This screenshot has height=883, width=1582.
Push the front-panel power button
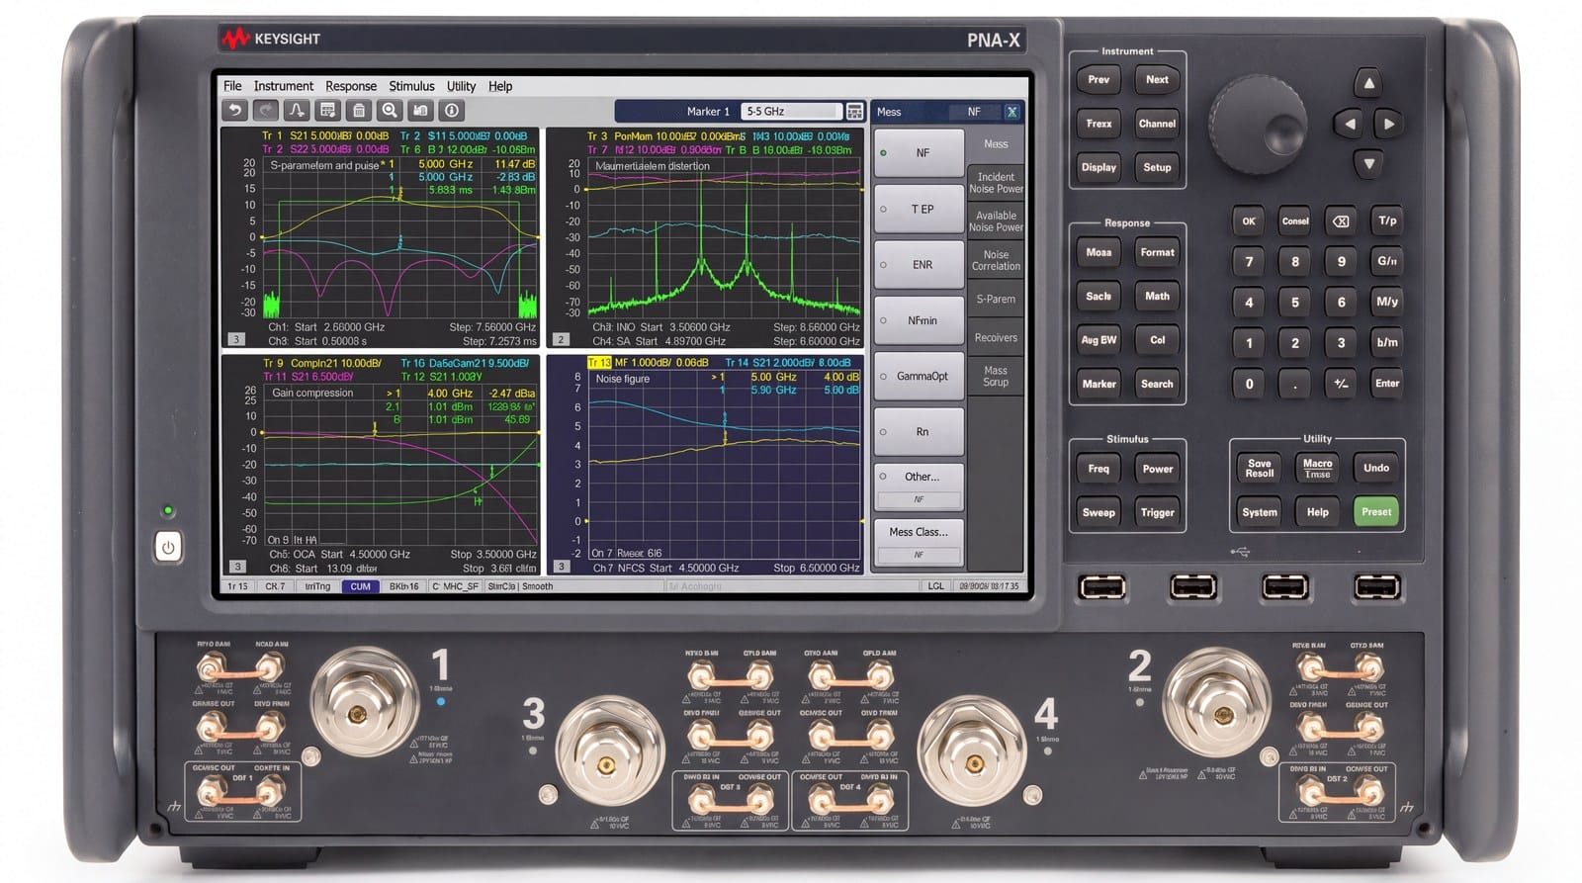168,547
